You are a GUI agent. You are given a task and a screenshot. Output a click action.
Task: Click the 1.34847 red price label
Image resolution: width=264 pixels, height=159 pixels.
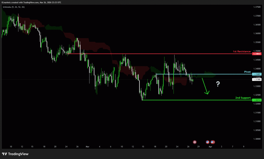[257, 54]
